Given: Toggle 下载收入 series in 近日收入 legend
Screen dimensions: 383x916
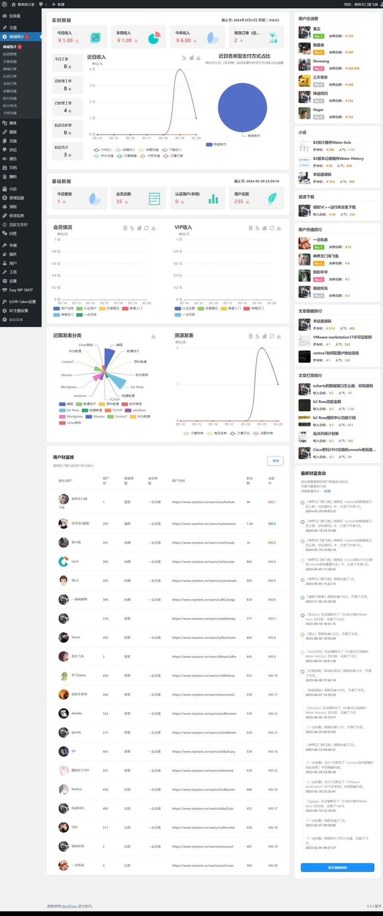Looking at the screenshot, I should pos(172,150).
